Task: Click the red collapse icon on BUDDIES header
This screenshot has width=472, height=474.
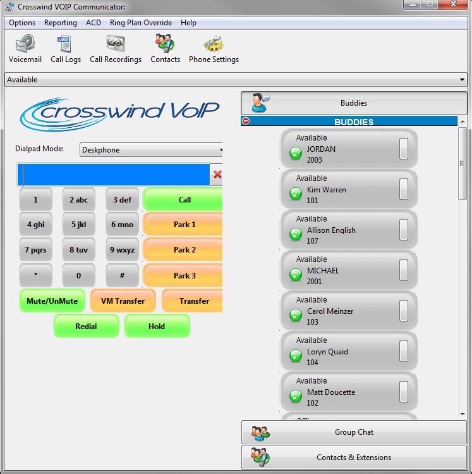Action: (x=246, y=121)
